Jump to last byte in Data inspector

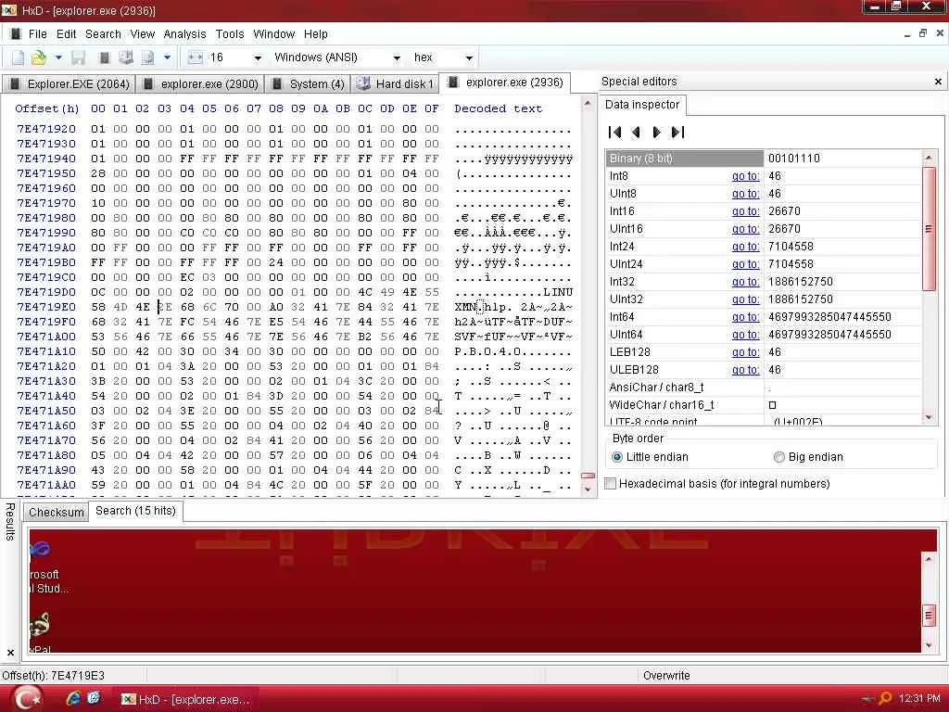677,132
